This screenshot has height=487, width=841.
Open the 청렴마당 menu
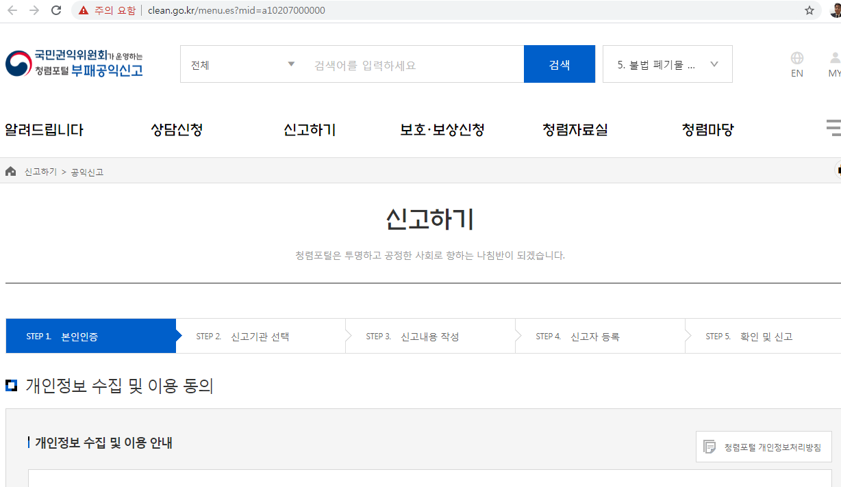(708, 130)
